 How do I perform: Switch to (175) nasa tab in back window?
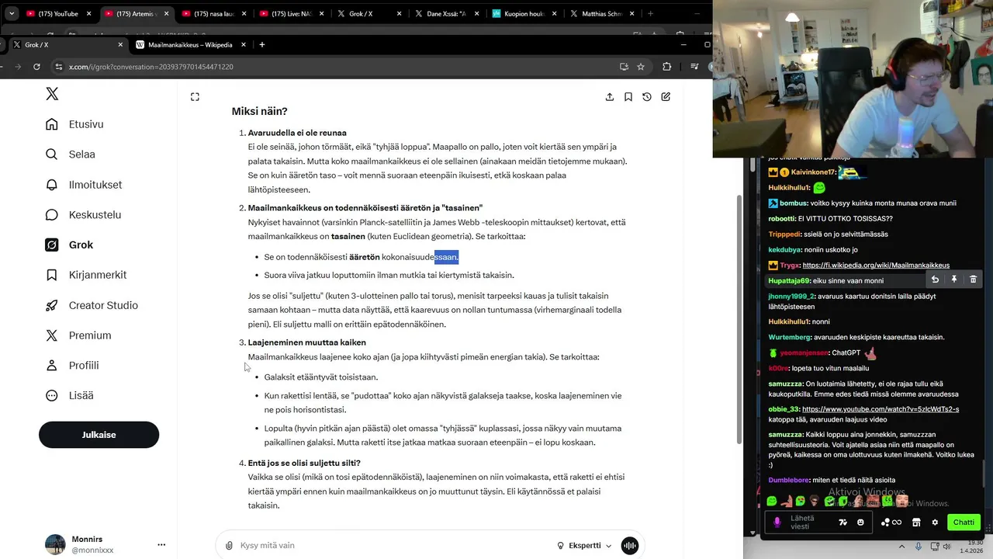point(213,13)
